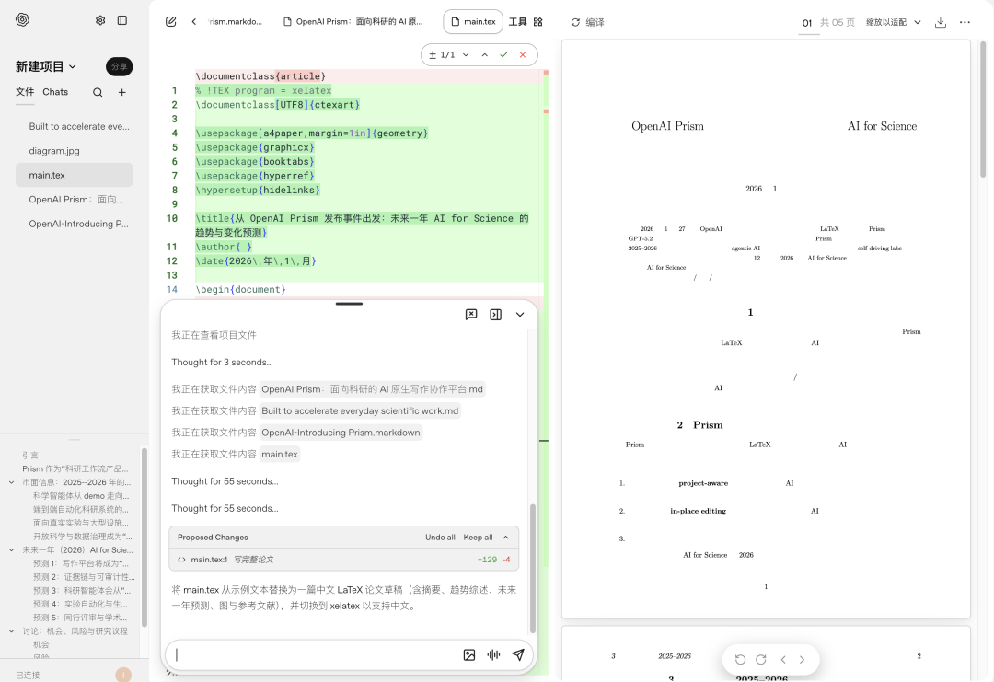Open the main.tex file chip in chat
The height and width of the screenshot is (682, 994).
pyautogui.click(x=280, y=455)
